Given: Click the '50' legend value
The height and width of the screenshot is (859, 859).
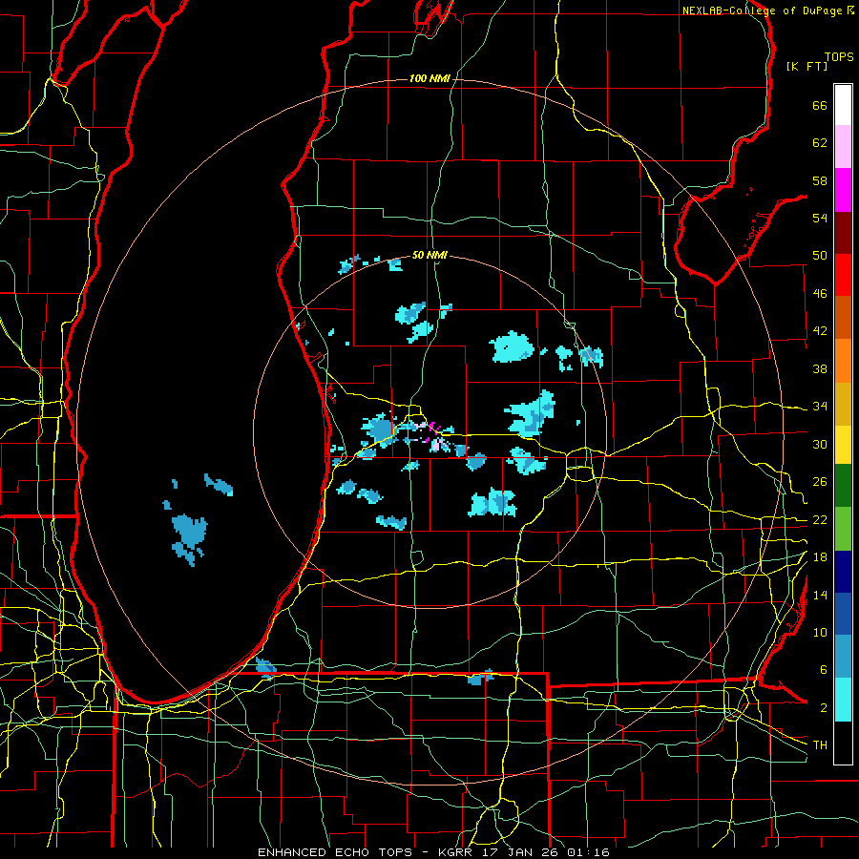Looking at the screenshot, I should (x=820, y=256).
